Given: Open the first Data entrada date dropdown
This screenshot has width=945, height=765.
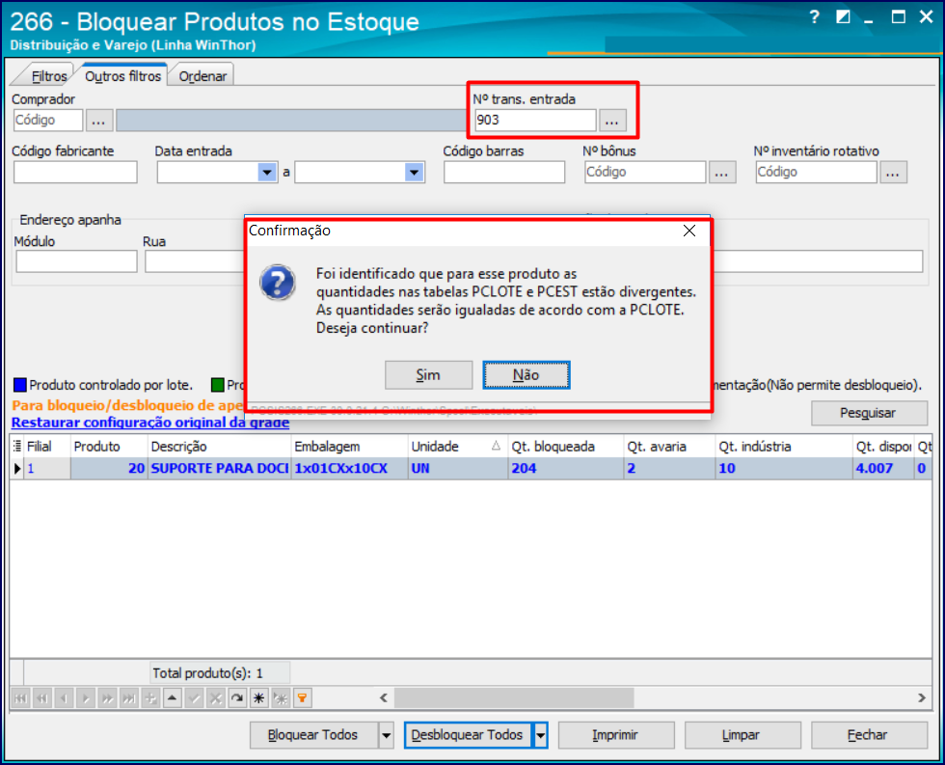Looking at the screenshot, I should 267,173.
